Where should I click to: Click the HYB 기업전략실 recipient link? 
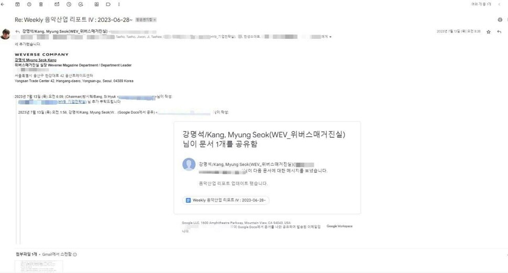tap(72, 102)
